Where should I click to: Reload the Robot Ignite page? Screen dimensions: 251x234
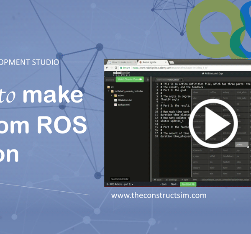tap(116, 68)
